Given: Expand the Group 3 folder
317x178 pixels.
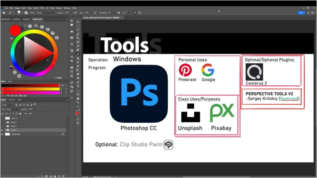Looking at the screenshot, I should [5, 126].
